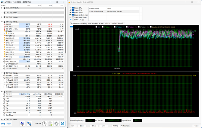The image size is (202, 128).
Task: Click the Stress system memory RAM icon
Action: (x=71, y=15)
